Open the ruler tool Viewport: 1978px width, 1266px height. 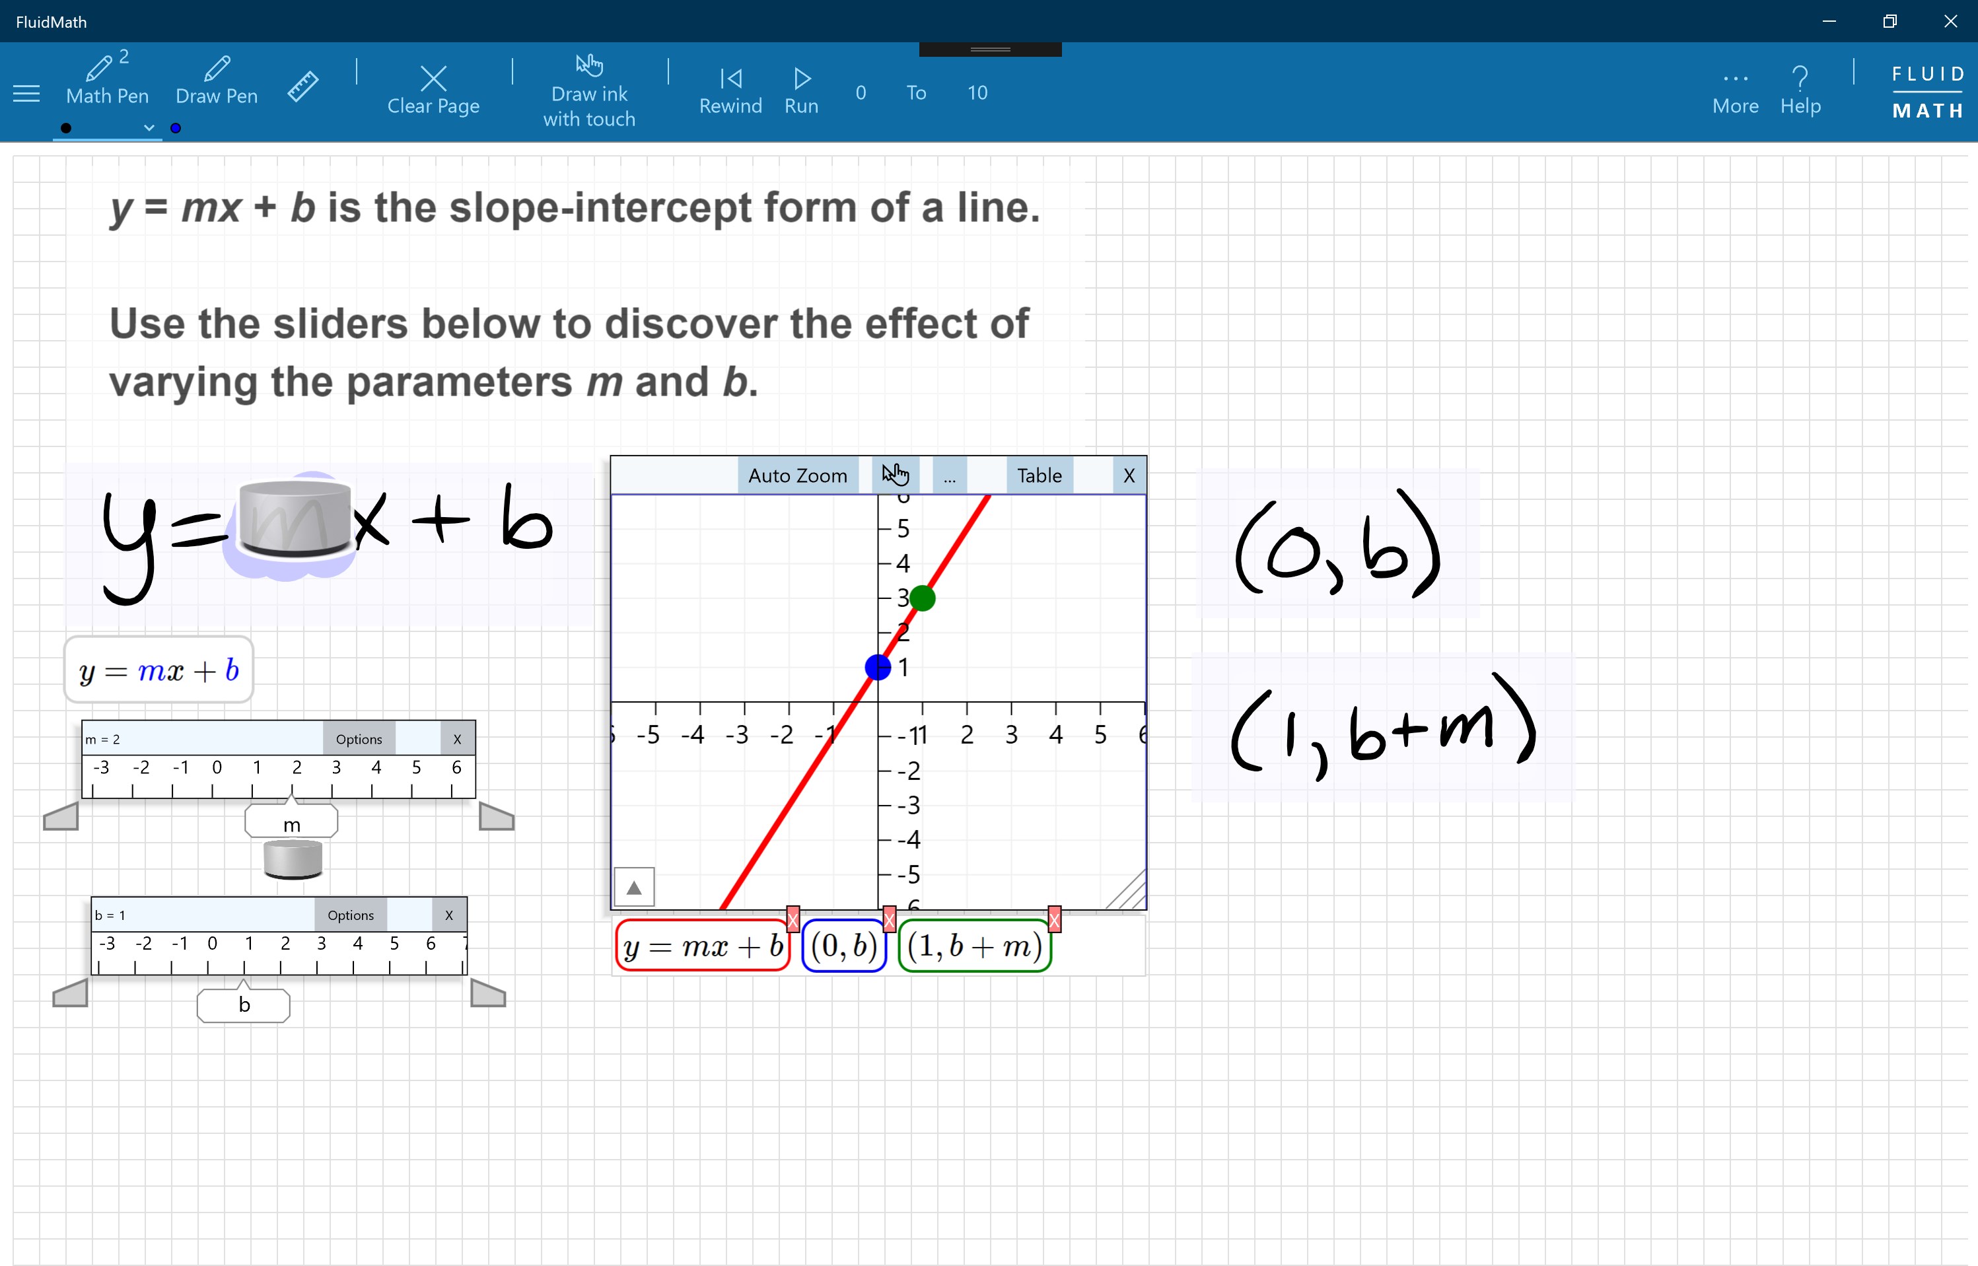(x=302, y=87)
